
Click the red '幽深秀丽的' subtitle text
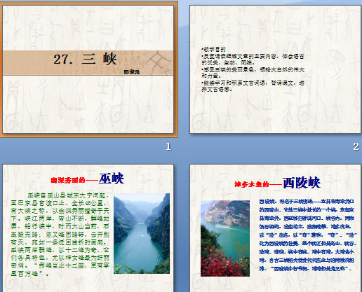tap(68, 180)
